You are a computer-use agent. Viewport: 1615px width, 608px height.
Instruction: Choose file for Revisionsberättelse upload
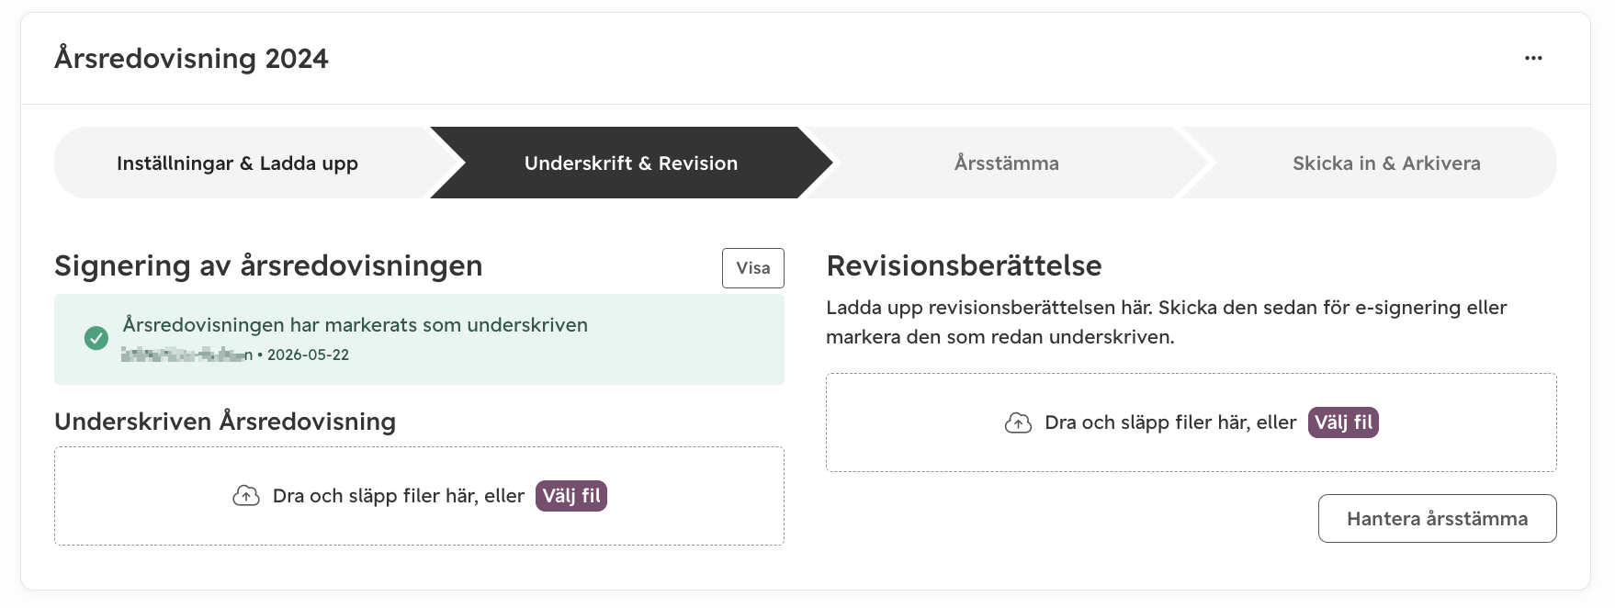click(x=1343, y=422)
